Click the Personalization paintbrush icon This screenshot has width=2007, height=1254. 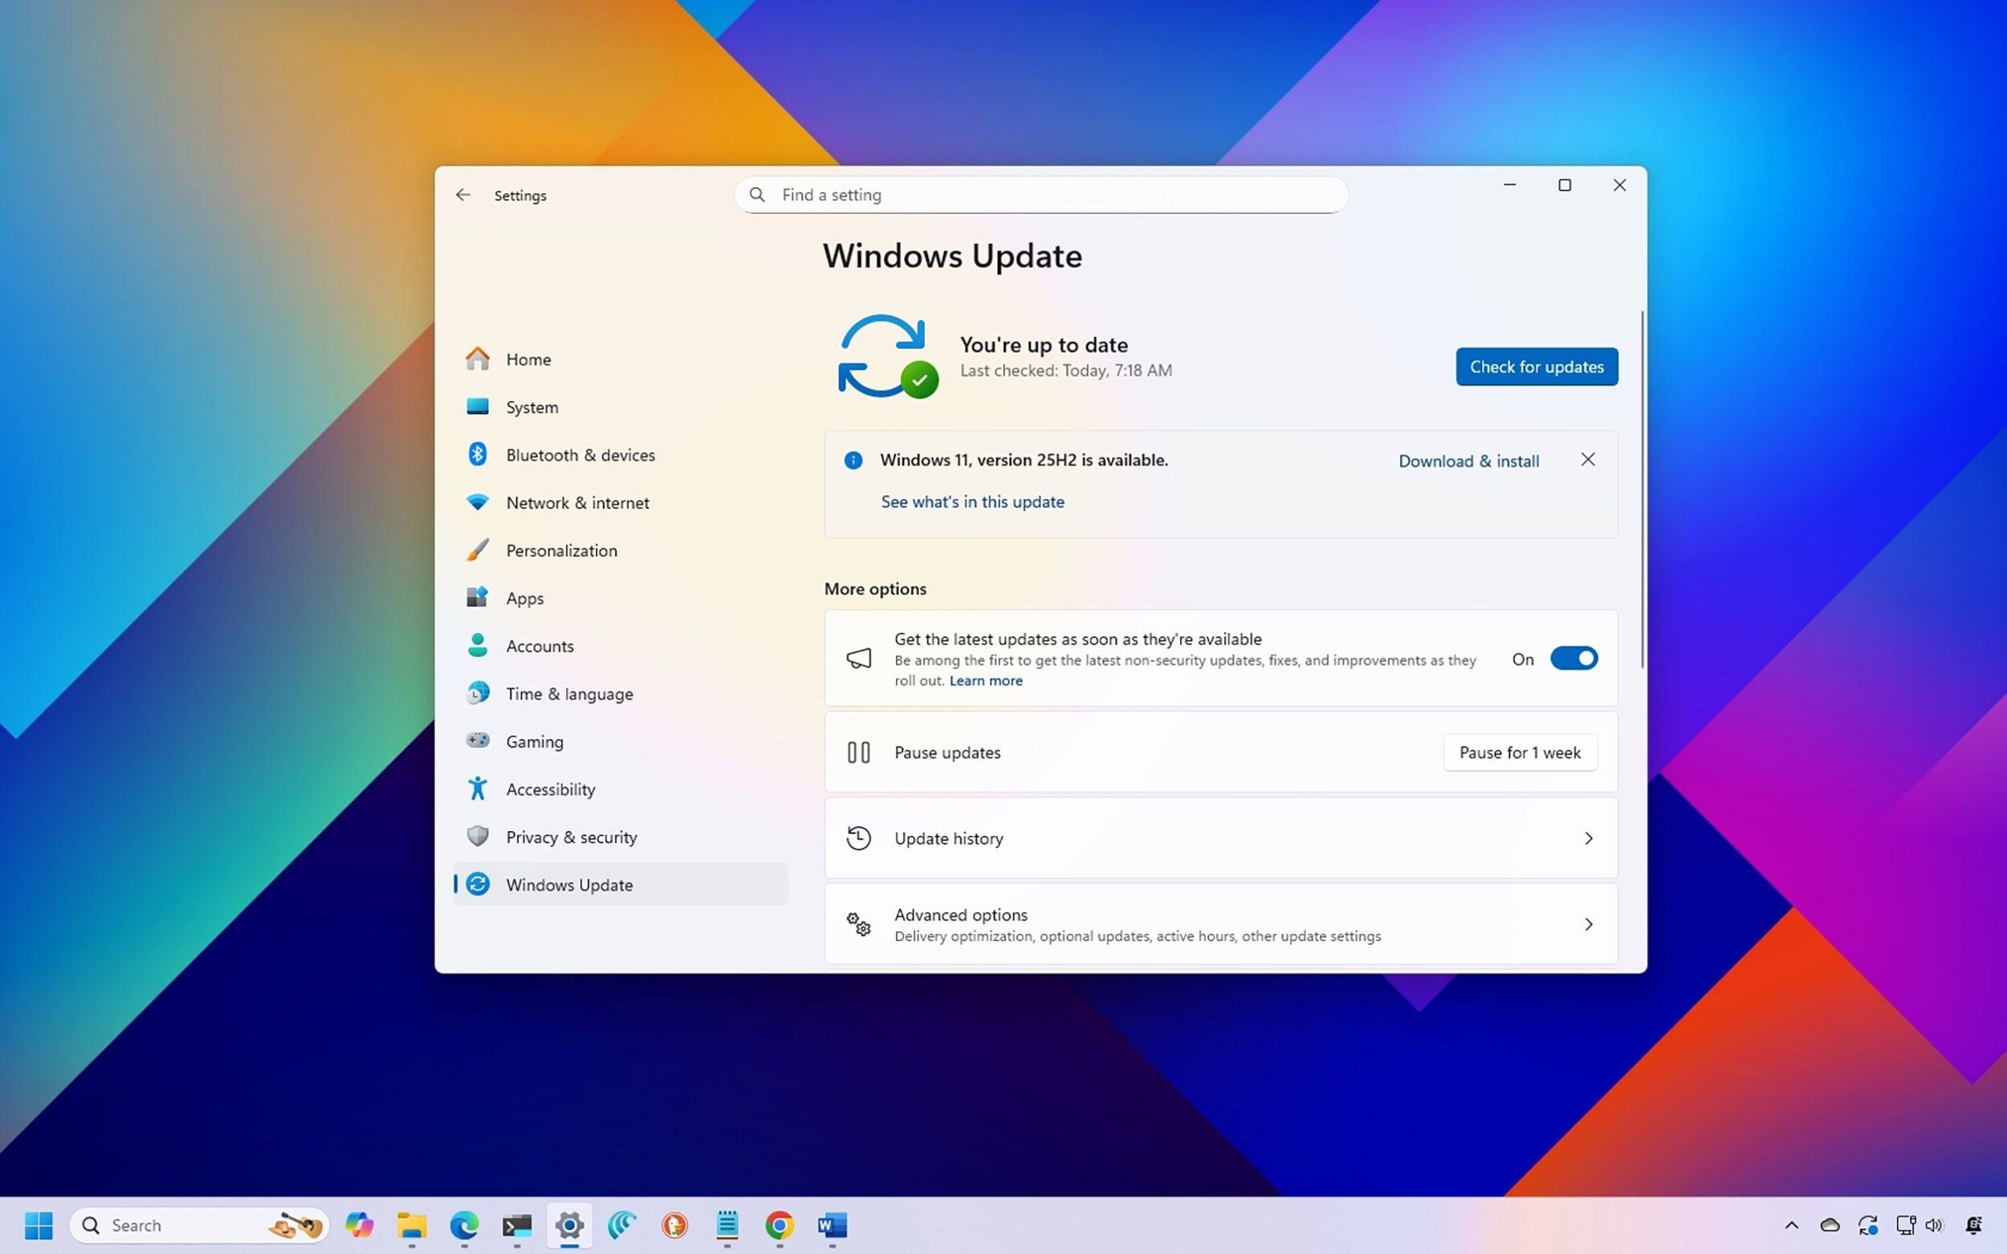(477, 550)
